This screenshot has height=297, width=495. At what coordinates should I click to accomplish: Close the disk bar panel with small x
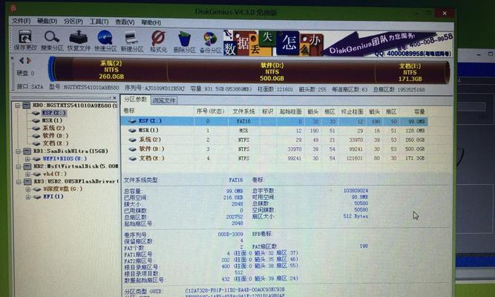pos(13,58)
